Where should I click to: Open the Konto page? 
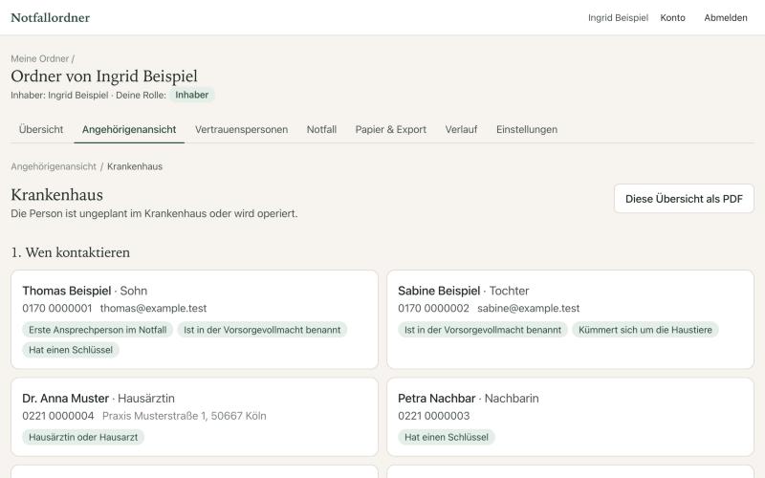coord(672,17)
